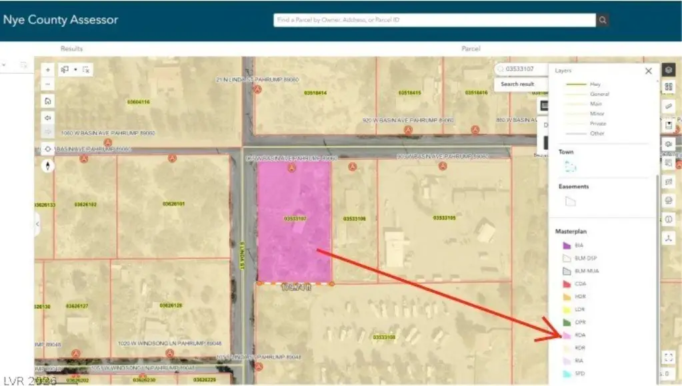Click the magnifier search button in header
The image size is (682, 386).
(603, 20)
